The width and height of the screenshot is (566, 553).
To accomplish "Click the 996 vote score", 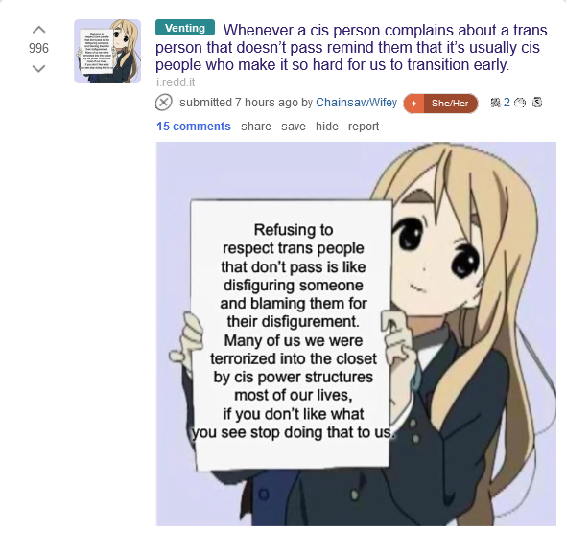I will 38,48.
